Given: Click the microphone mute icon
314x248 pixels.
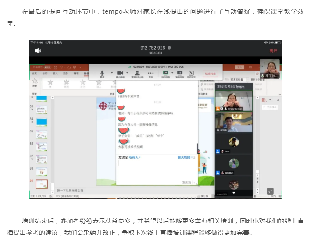Looking at the screenshot, I should 103,73.
